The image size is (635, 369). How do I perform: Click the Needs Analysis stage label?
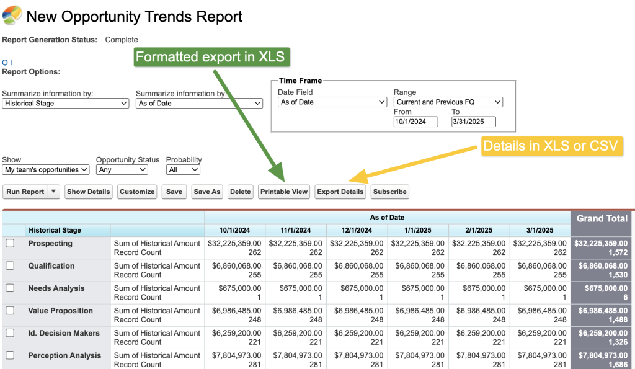56,288
